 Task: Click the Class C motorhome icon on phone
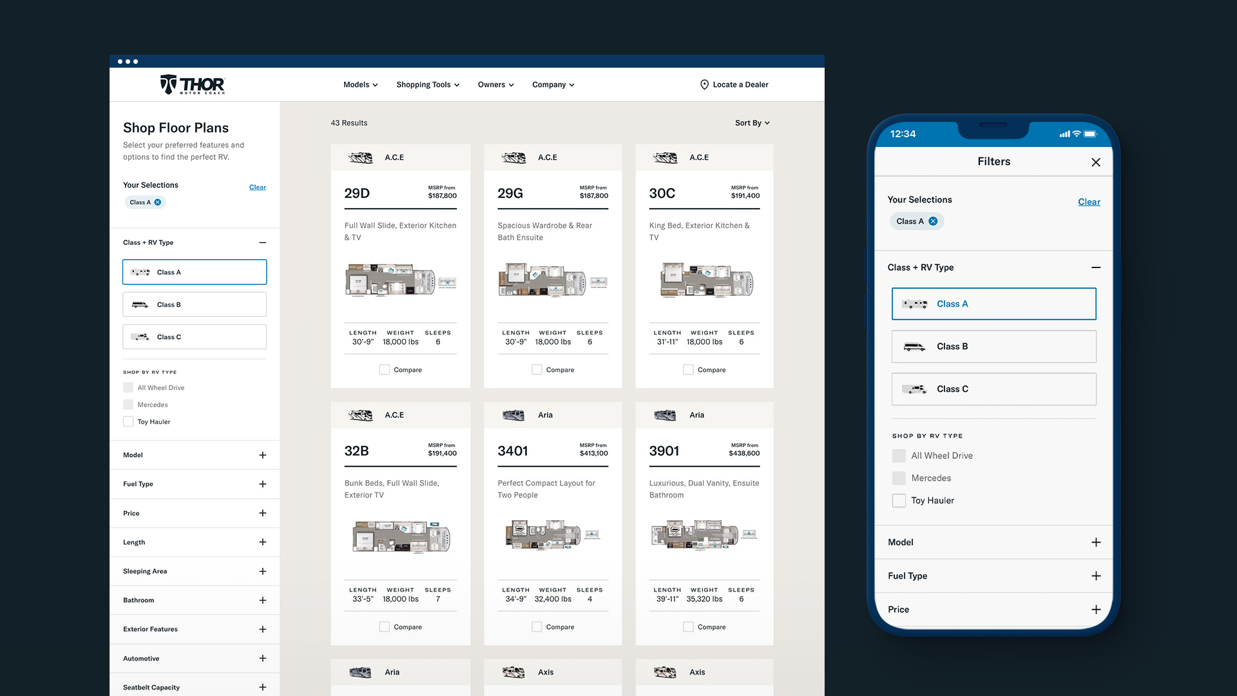click(x=915, y=389)
